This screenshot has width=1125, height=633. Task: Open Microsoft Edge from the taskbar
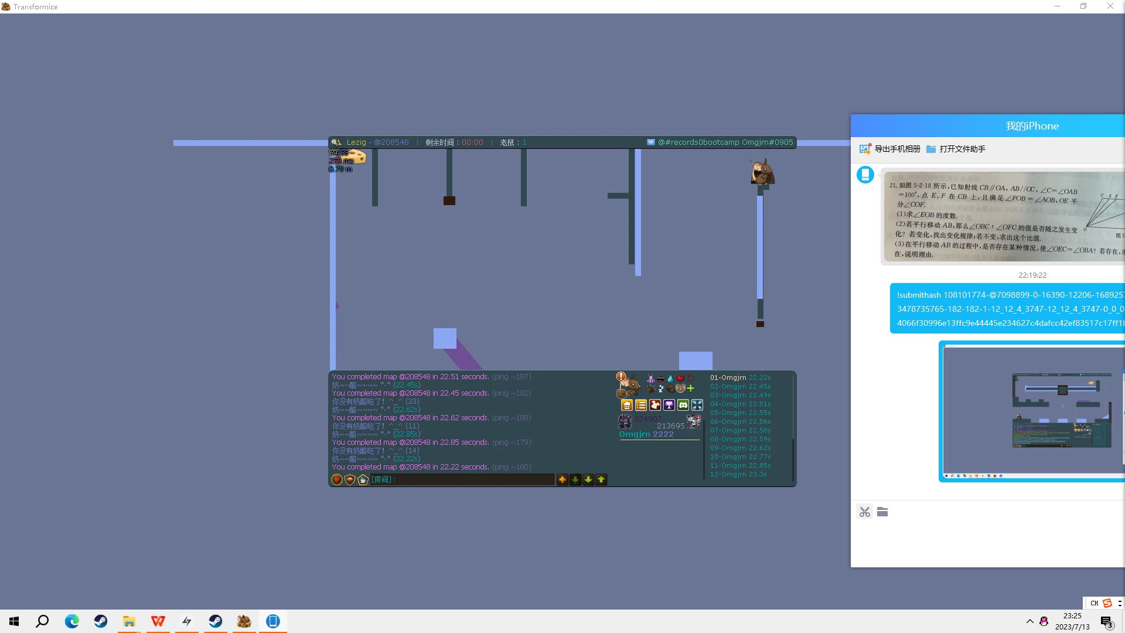click(71, 621)
